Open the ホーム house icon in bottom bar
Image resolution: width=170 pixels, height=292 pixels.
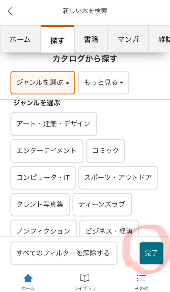[x=28, y=278]
